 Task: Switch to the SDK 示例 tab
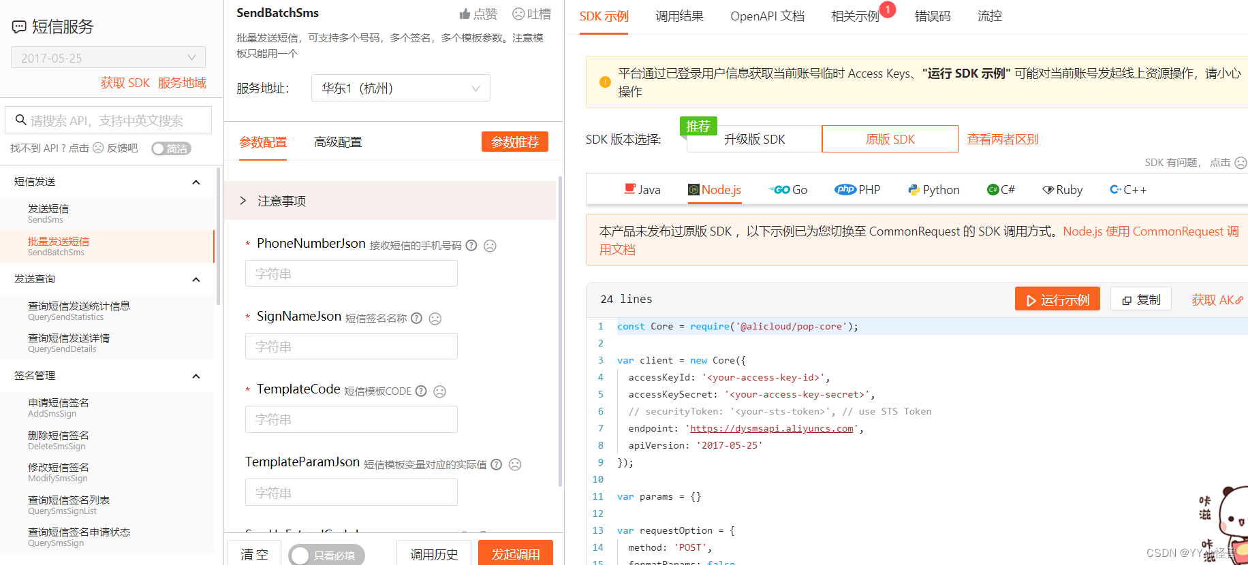point(604,16)
